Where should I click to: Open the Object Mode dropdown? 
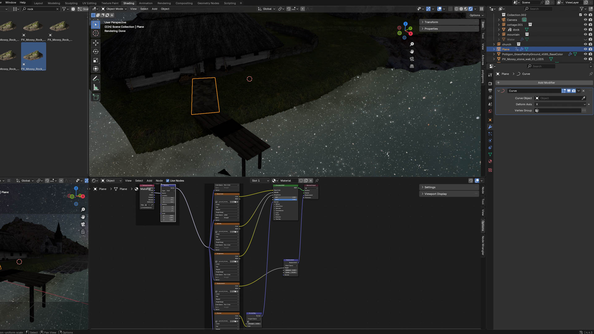click(114, 9)
